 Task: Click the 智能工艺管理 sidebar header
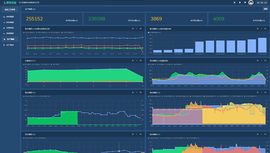[10, 10]
